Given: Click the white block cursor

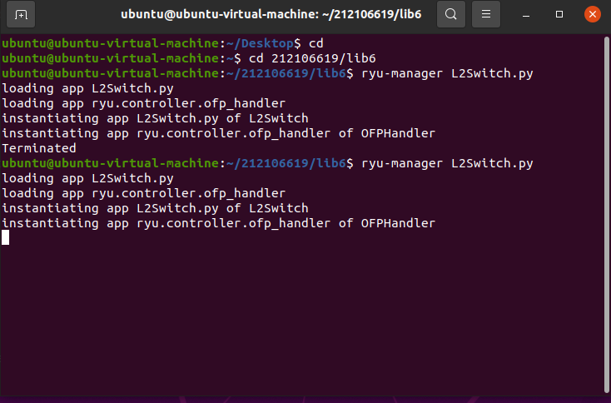Looking at the screenshot, I should [x=6, y=237].
